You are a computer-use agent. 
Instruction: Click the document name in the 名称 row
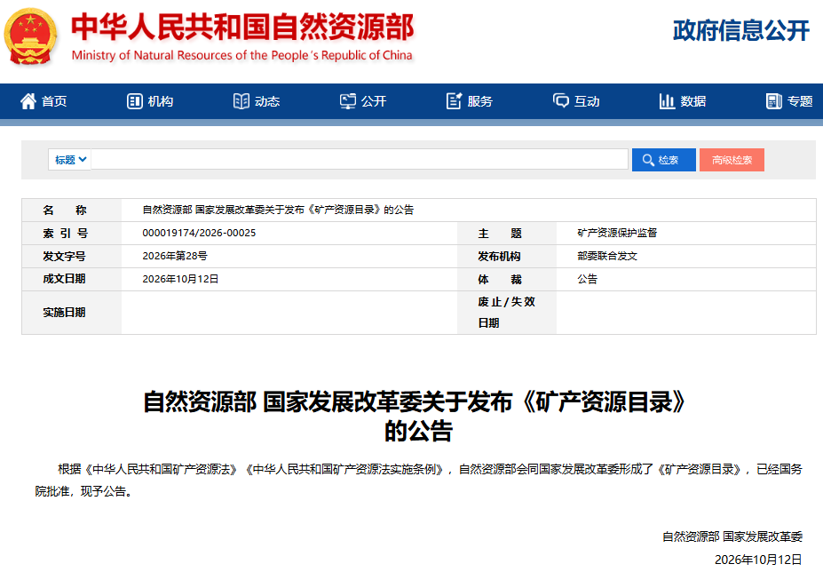pos(278,210)
